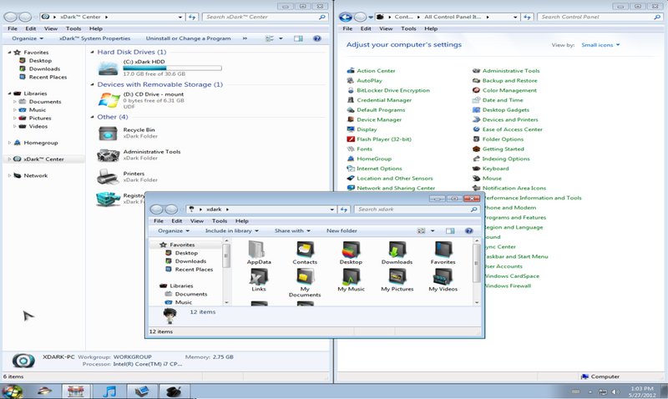Viewport: 668px width, 399px height.
Task: Collapse Devices with Removable Storage group
Action: point(92,84)
